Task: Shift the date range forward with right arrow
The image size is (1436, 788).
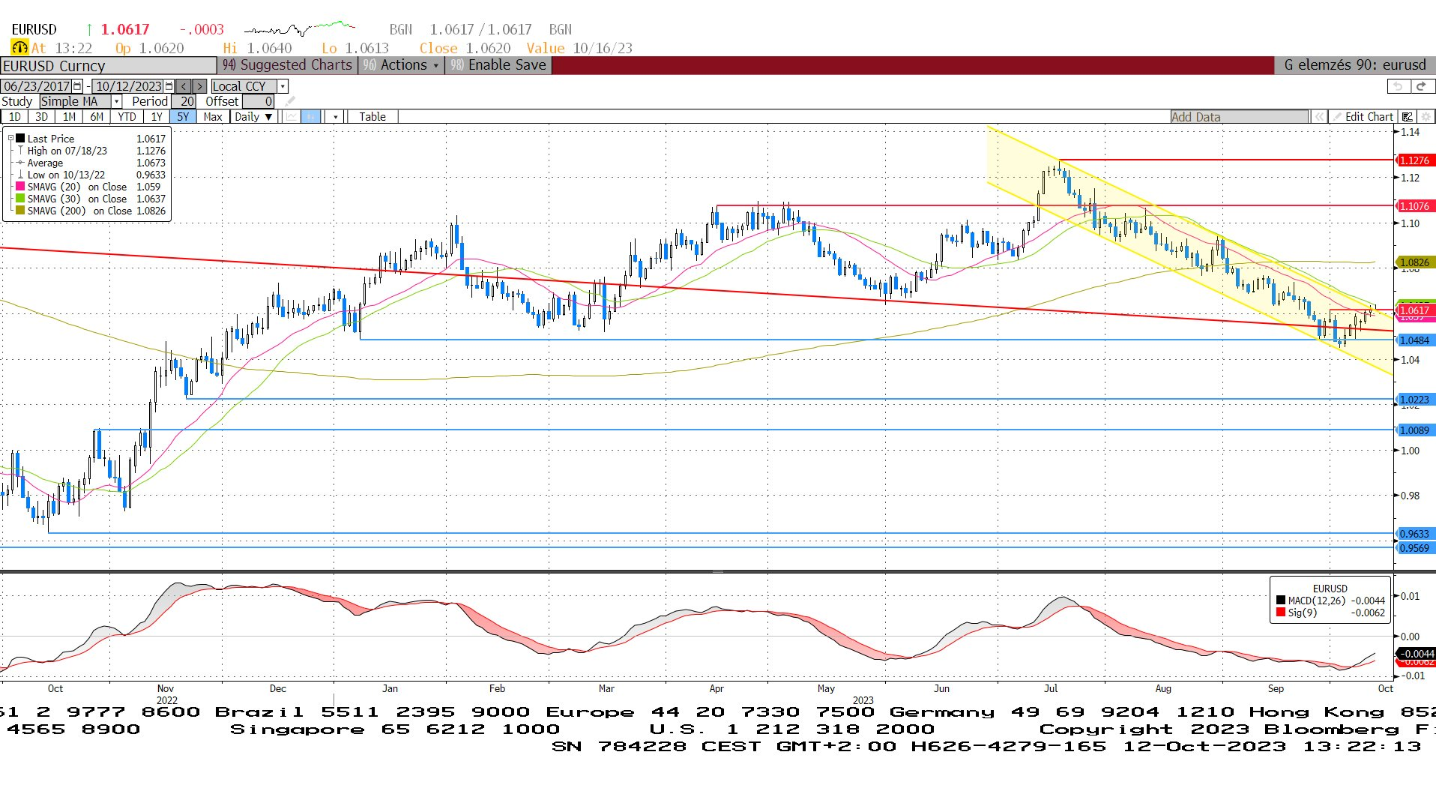Action: 199,86
